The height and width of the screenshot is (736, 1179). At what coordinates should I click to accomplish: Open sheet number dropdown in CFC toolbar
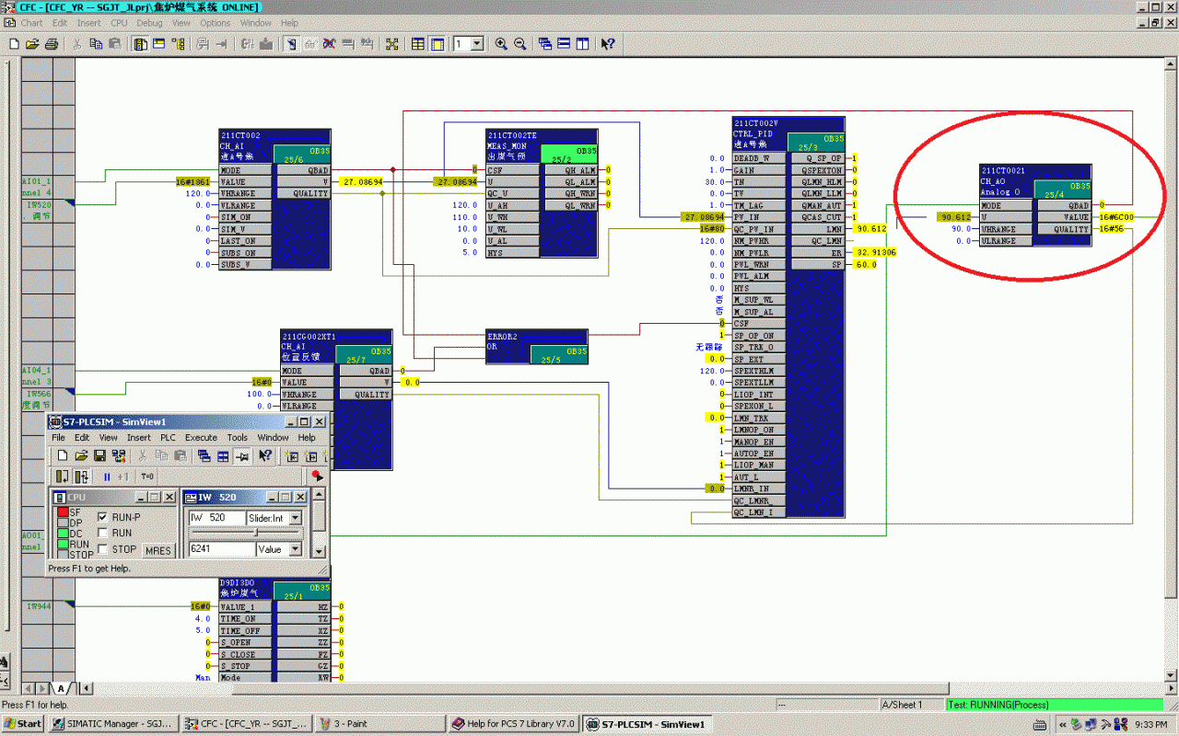pos(477,43)
